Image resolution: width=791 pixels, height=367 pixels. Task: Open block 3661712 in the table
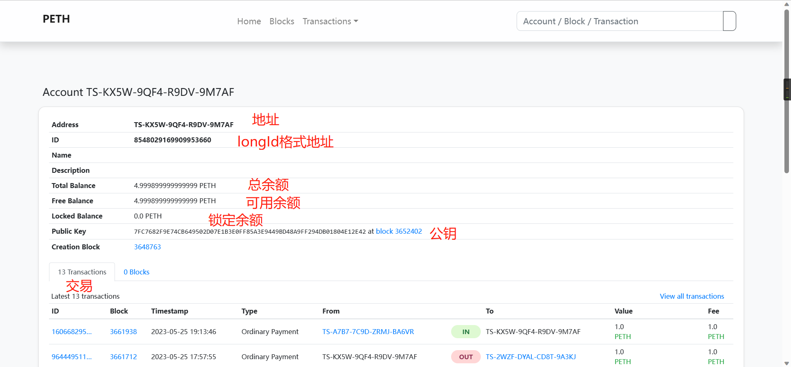(123, 357)
